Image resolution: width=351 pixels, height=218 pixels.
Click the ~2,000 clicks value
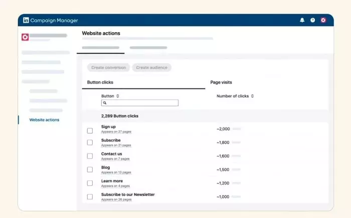(x=223, y=129)
